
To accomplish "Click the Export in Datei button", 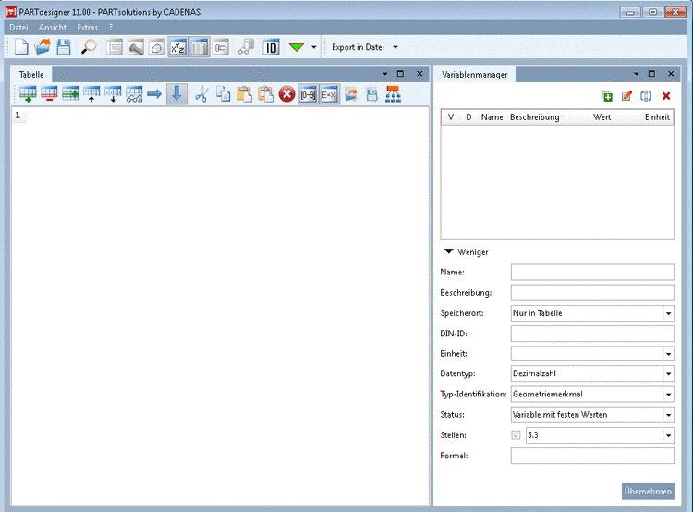I will 358,47.
